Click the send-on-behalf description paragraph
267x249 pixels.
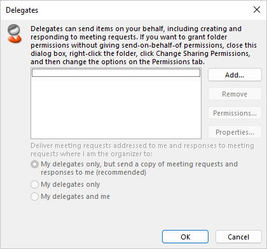point(144,45)
